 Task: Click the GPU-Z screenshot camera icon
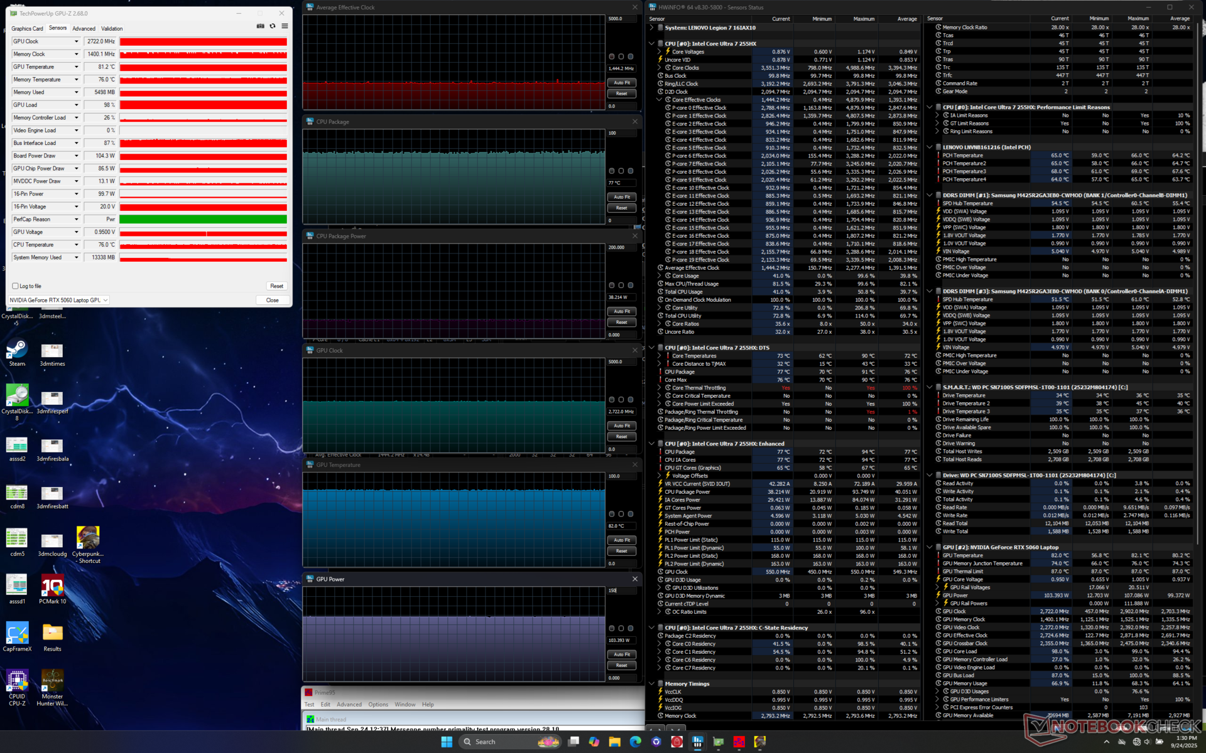click(x=260, y=26)
